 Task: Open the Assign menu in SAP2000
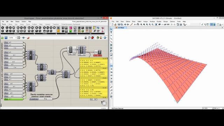coord(146,21)
